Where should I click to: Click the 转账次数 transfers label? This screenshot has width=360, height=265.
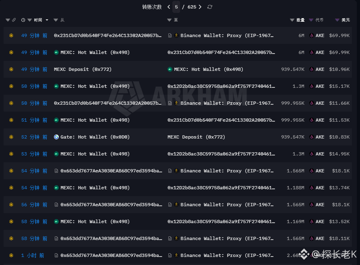click(x=152, y=7)
